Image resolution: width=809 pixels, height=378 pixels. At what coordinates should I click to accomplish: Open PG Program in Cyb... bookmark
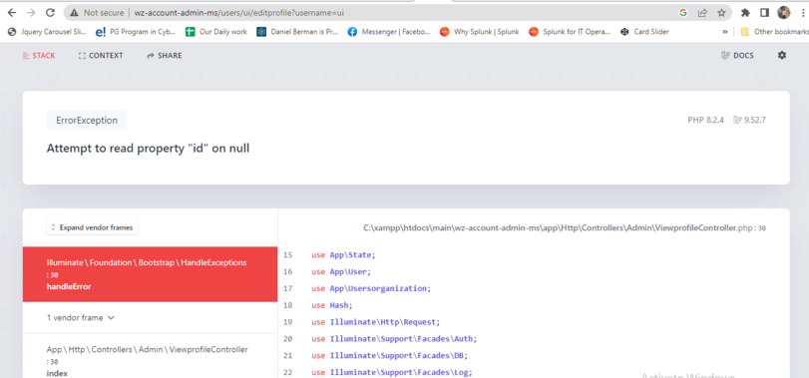click(x=136, y=32)
